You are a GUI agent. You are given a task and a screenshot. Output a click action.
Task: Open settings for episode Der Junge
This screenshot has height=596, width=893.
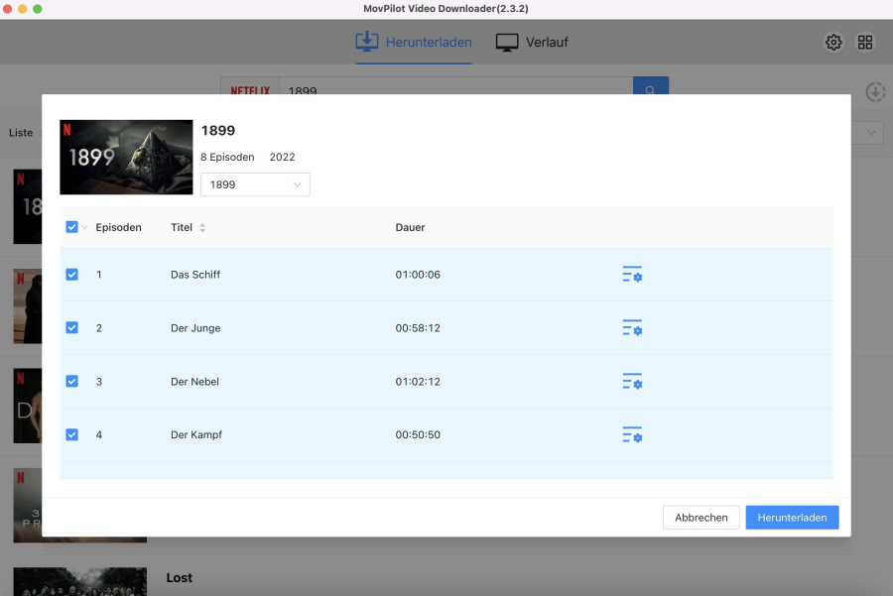(632, 328)
